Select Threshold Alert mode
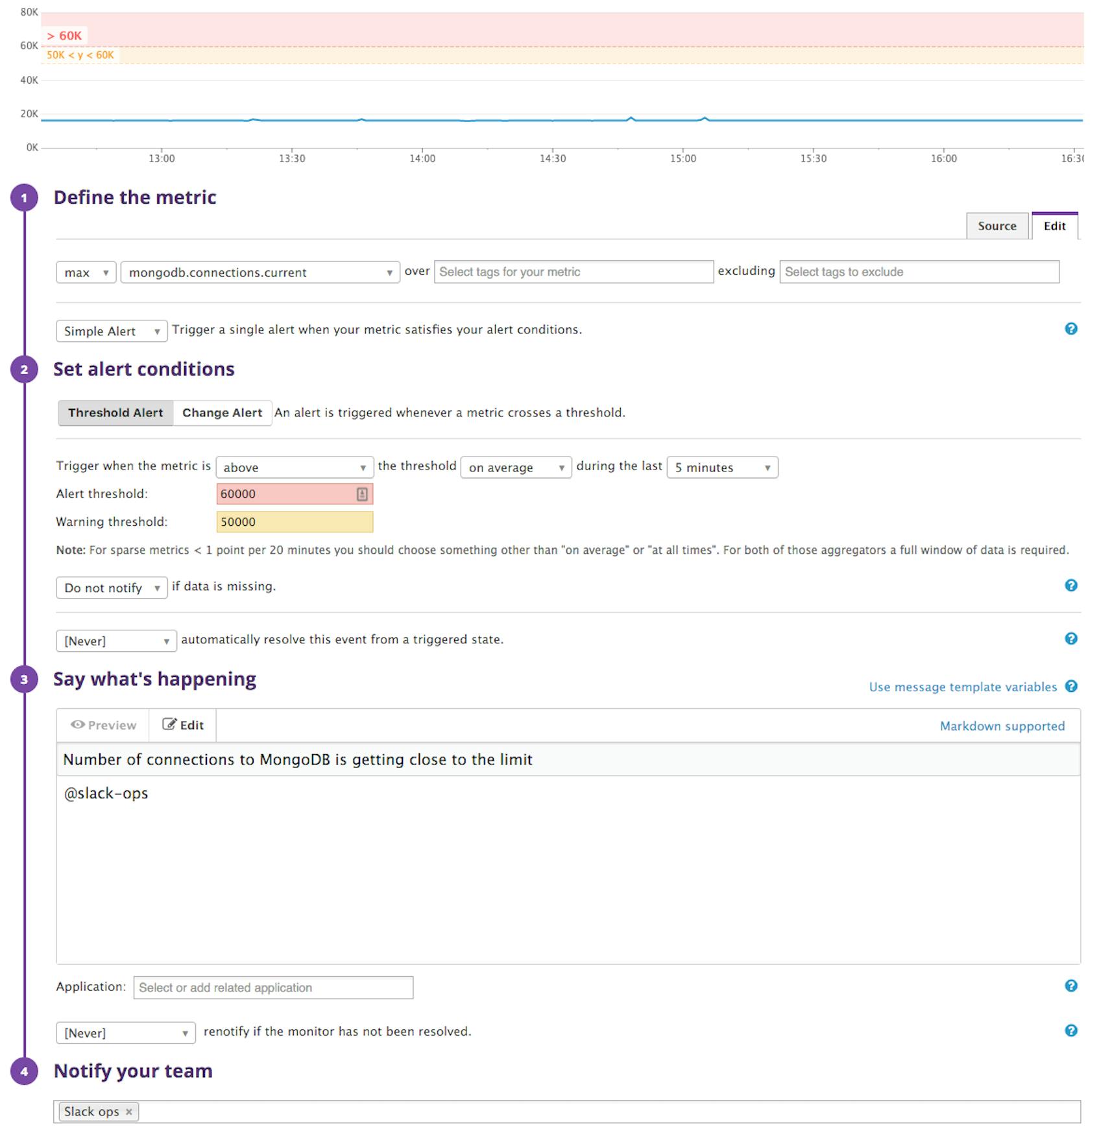The width and height of the screenshot is (1099, 1129). [116, 412]
